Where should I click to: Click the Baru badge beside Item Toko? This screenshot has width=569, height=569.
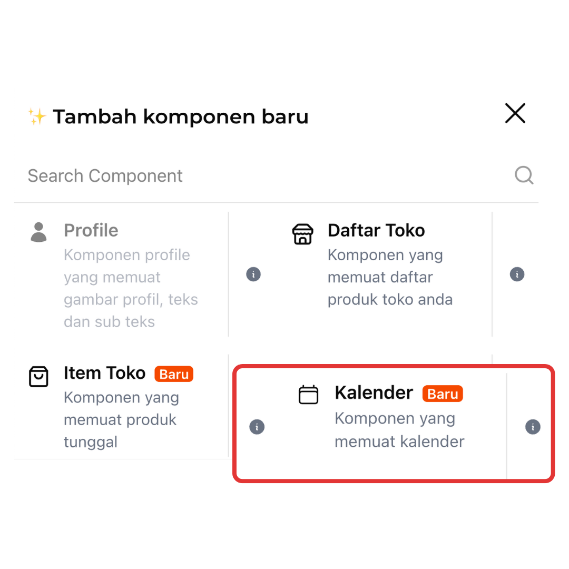tap(174, 374)
